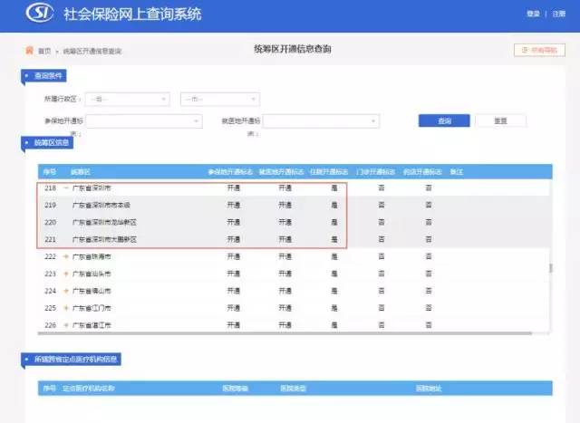Click the 序号 column header in 统筹区 table
Image resolution: width=580 pixels, height=423 pixels.
[x=50, y=172]
